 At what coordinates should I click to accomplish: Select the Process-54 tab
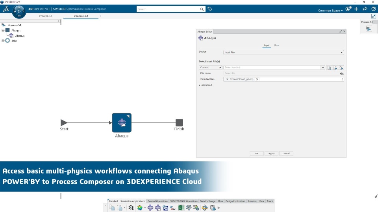81,16
